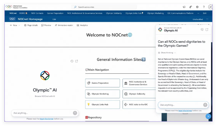The image size is (217, 126).
Task: Open the Games Preparation tile
Action: pyautogui.click(x=102, y=83)
